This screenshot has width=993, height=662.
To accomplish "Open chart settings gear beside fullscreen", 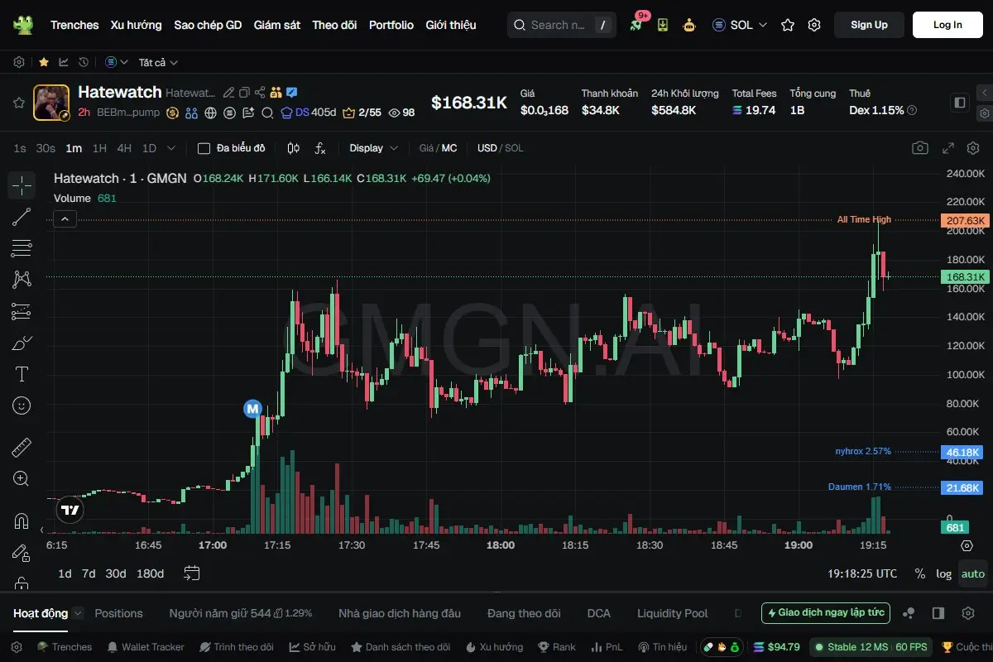I will pyautogui.click(x=973, y=148).
